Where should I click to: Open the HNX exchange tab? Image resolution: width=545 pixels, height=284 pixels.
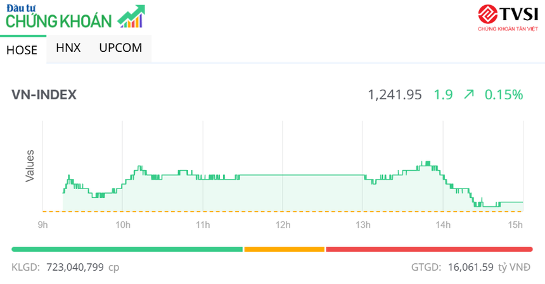coord(68,47)
